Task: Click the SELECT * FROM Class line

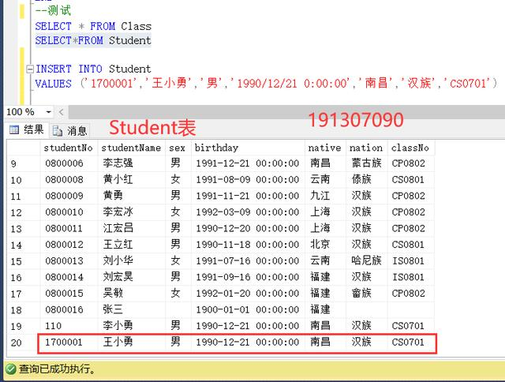Action: pyautogui.click(x=93, y=26)
